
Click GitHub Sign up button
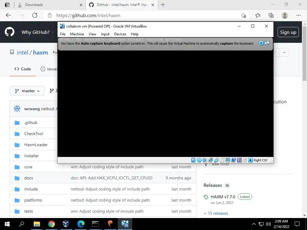pos(288,32)
